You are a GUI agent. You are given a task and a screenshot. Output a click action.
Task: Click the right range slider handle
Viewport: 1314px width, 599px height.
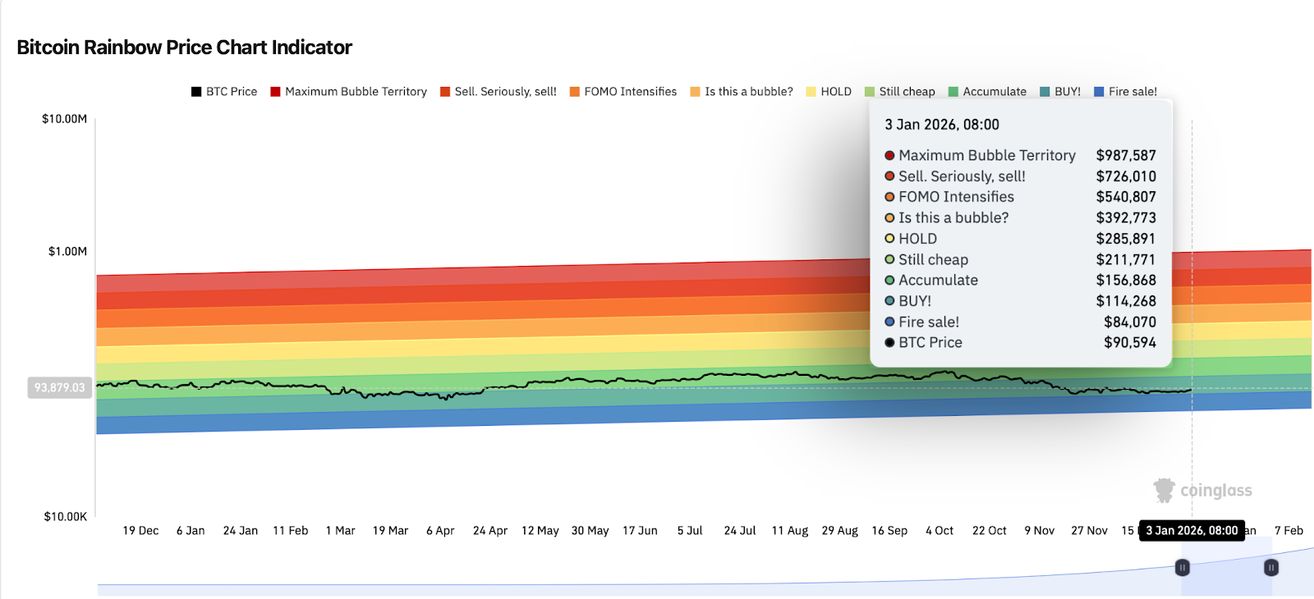click(x=1271, y=567)
